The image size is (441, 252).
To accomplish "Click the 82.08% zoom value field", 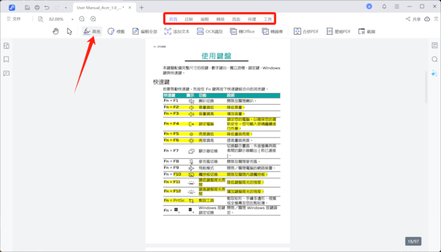I will click(x=56, y=19).
